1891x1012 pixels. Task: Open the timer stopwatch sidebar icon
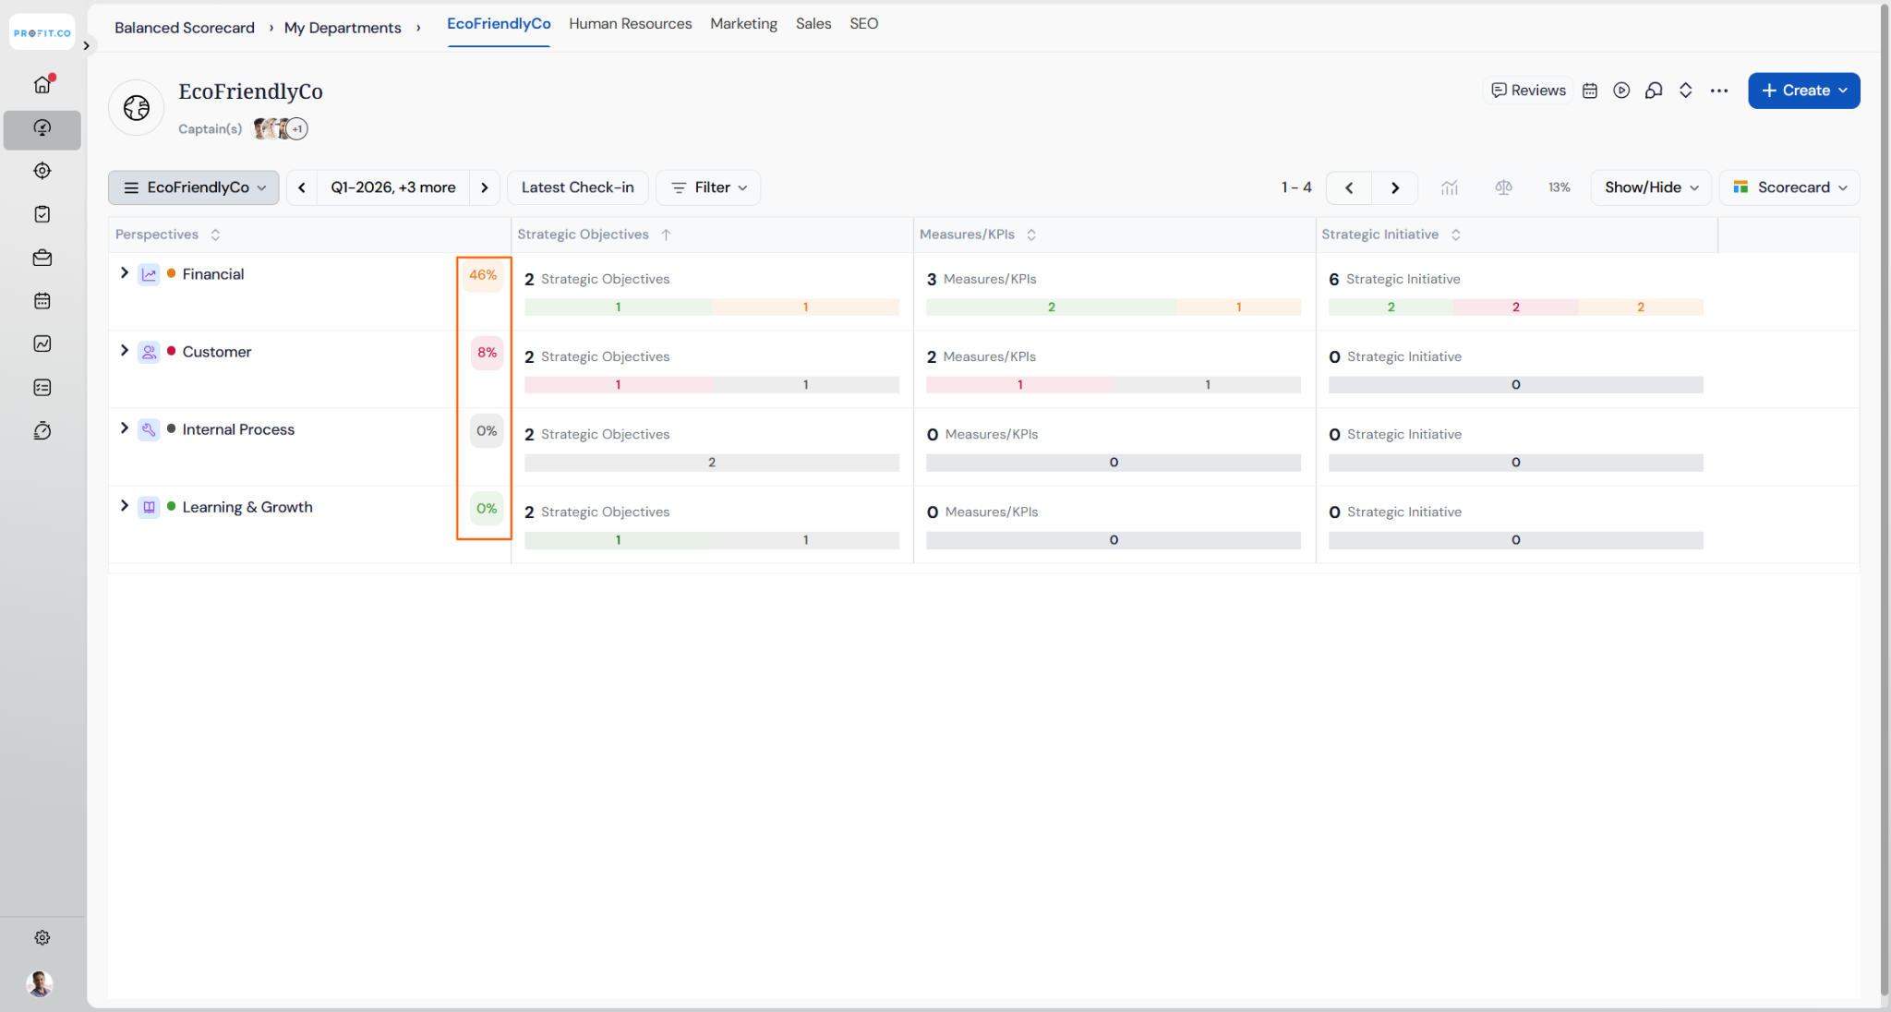pos(42,431)
